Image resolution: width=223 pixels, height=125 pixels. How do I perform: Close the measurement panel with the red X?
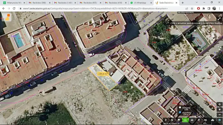tap(195, 107)
